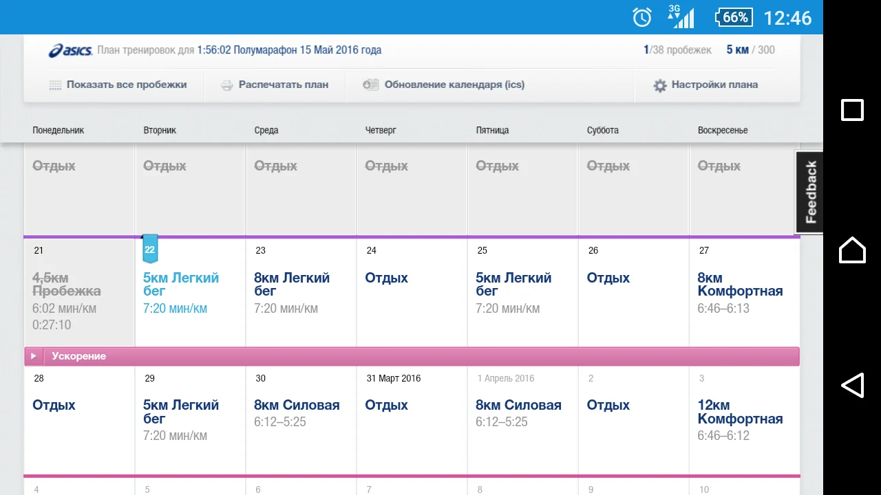Screen dimensions: 881x495
Task: Click Обновление календаря (ics)
Action: tap(454, 85)
